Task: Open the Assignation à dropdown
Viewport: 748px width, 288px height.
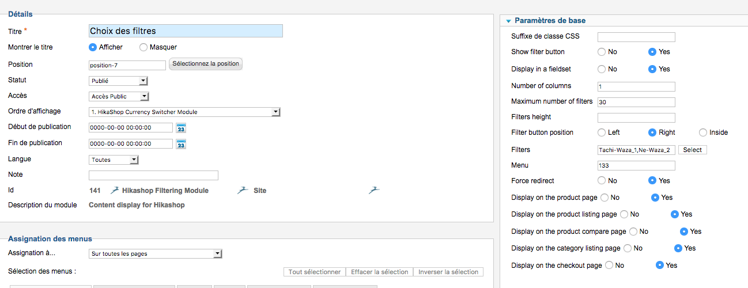Action: tap(156, 253)
